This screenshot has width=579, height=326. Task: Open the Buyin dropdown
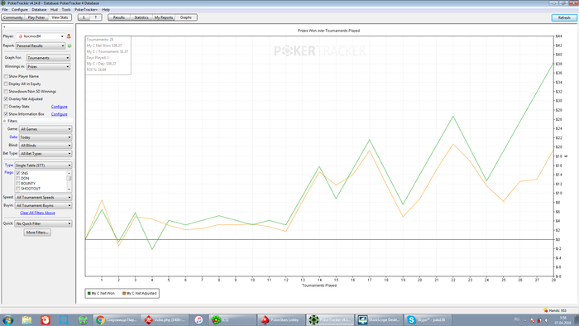[x=43, y=206]
